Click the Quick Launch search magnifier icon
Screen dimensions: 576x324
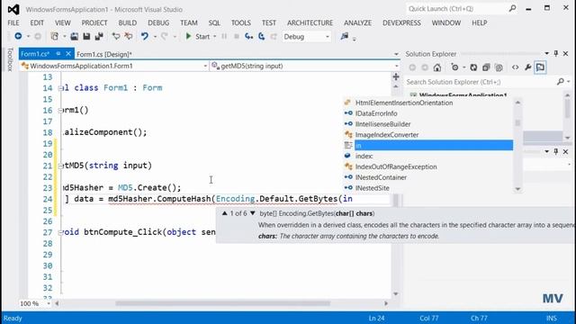pyautogui.click(x=512, y=8)
